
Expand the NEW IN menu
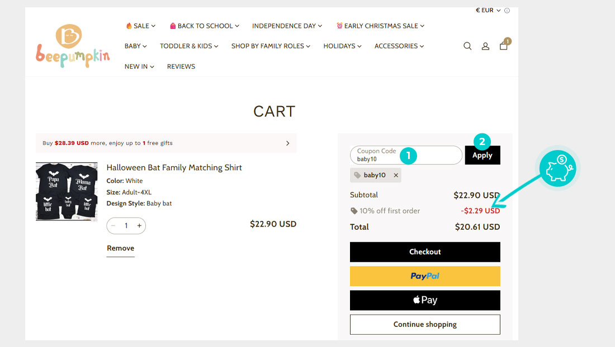pyautogui.click(x=139, y=66)
